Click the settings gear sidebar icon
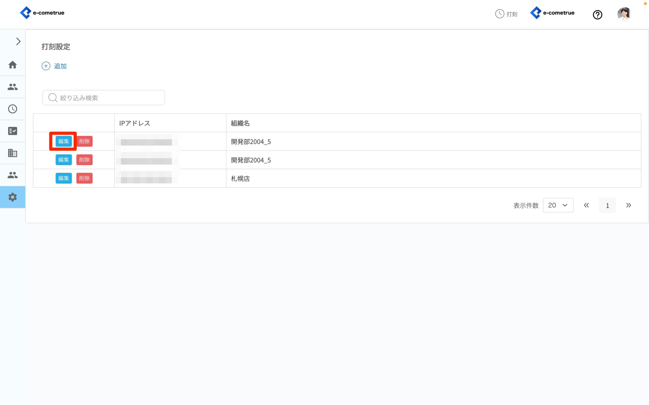Viewport: 649px width, 405px height. (13, 197)
